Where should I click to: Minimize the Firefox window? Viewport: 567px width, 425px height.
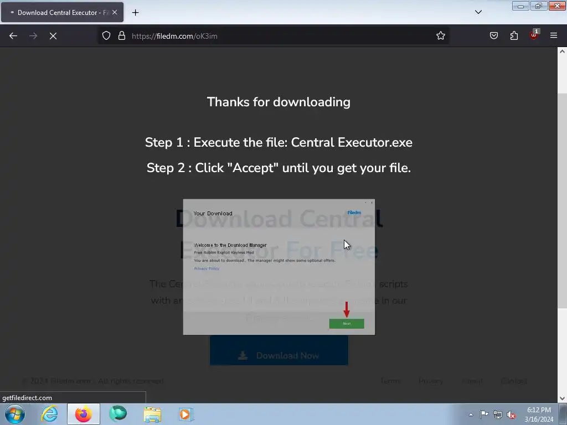520,6
